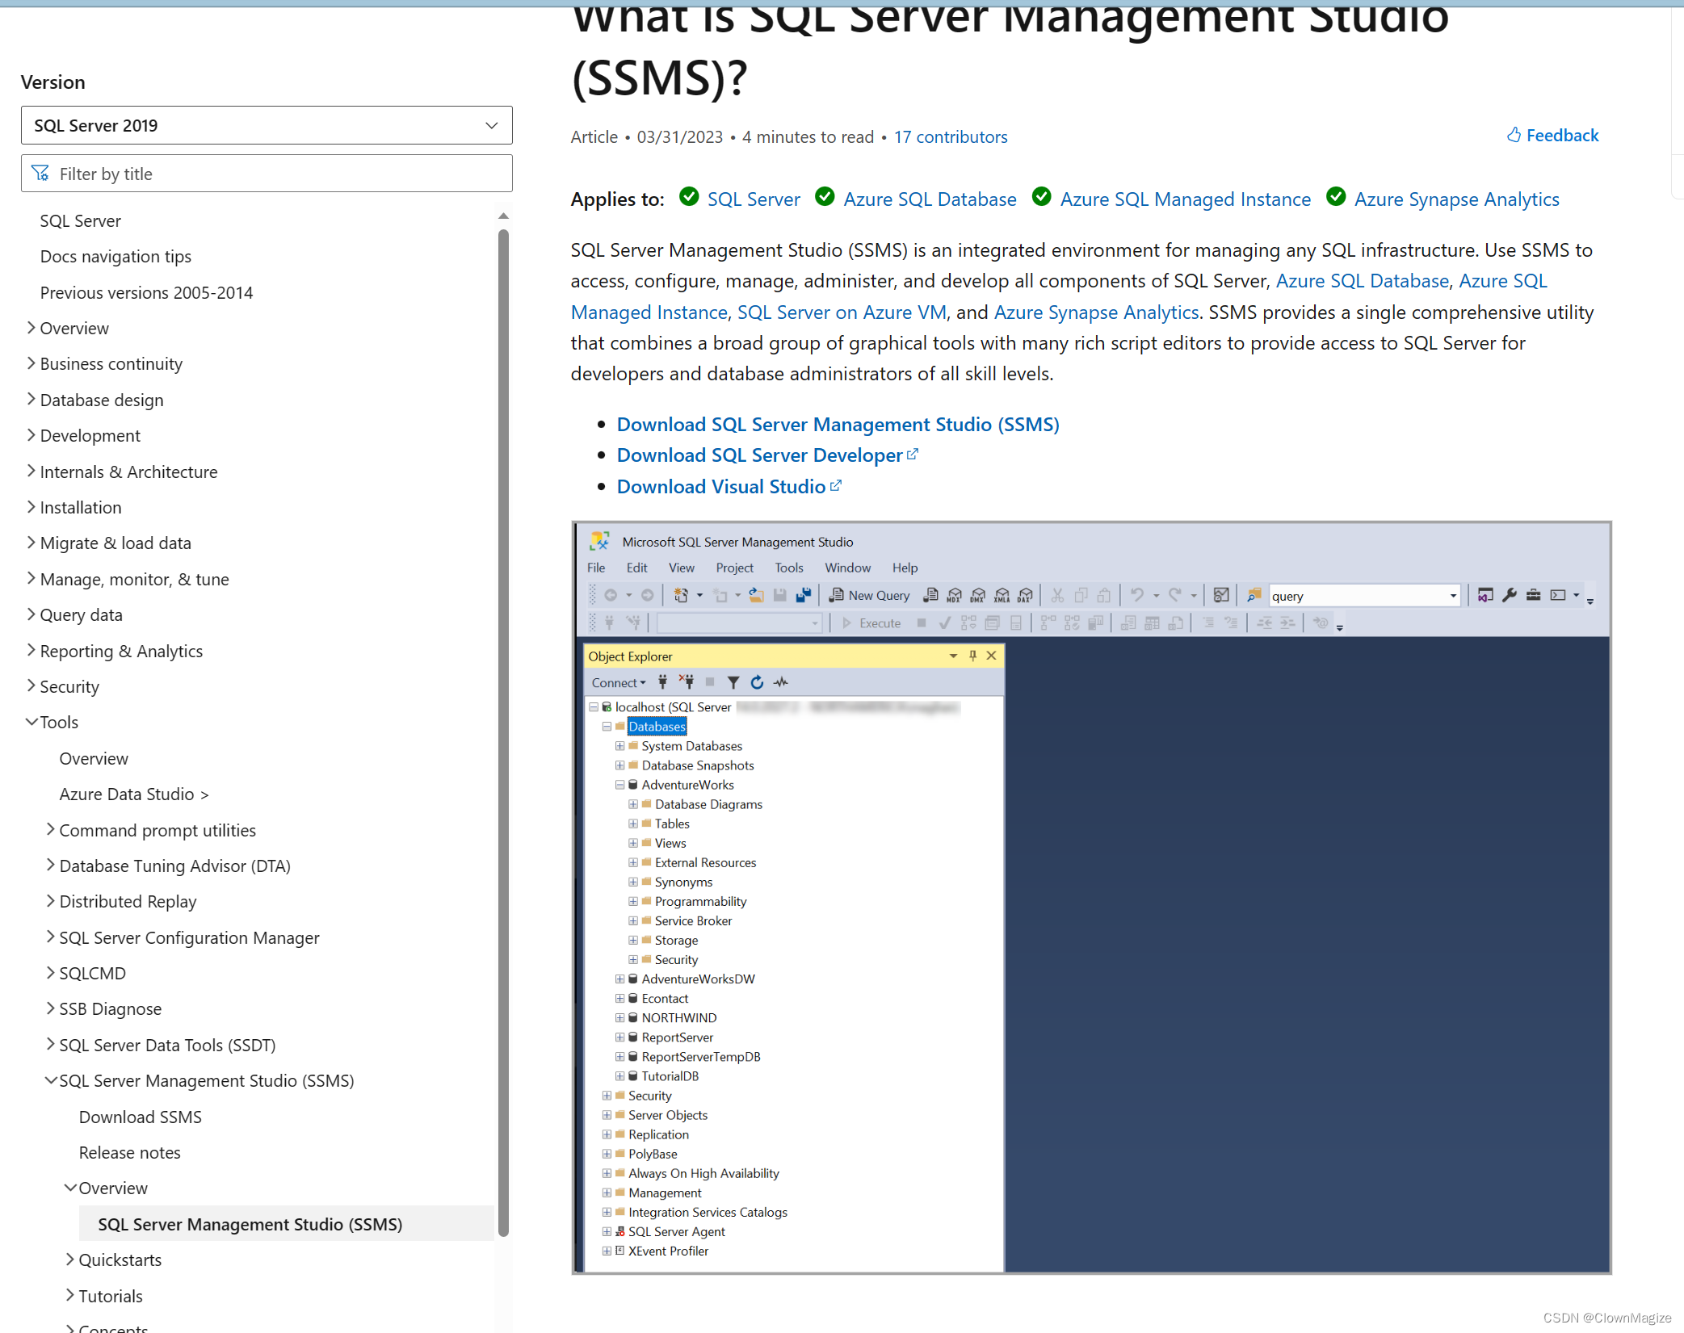Click the Disconnect icon in Object Explorer
The width and height of the screenshot is (1684, 1333).
686,682
